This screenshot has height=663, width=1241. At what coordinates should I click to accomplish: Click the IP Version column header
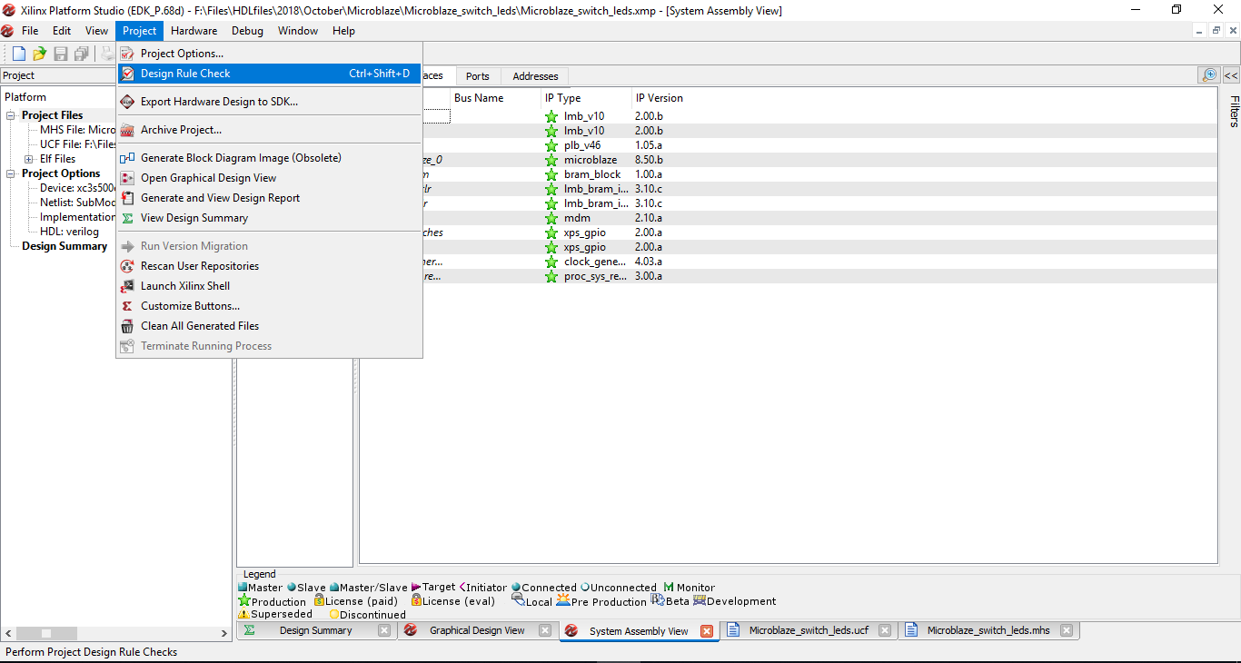(659, 98)
